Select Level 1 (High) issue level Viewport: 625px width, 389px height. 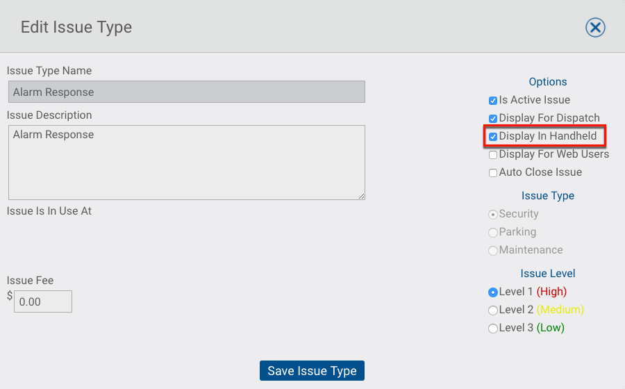click(493, 292)
